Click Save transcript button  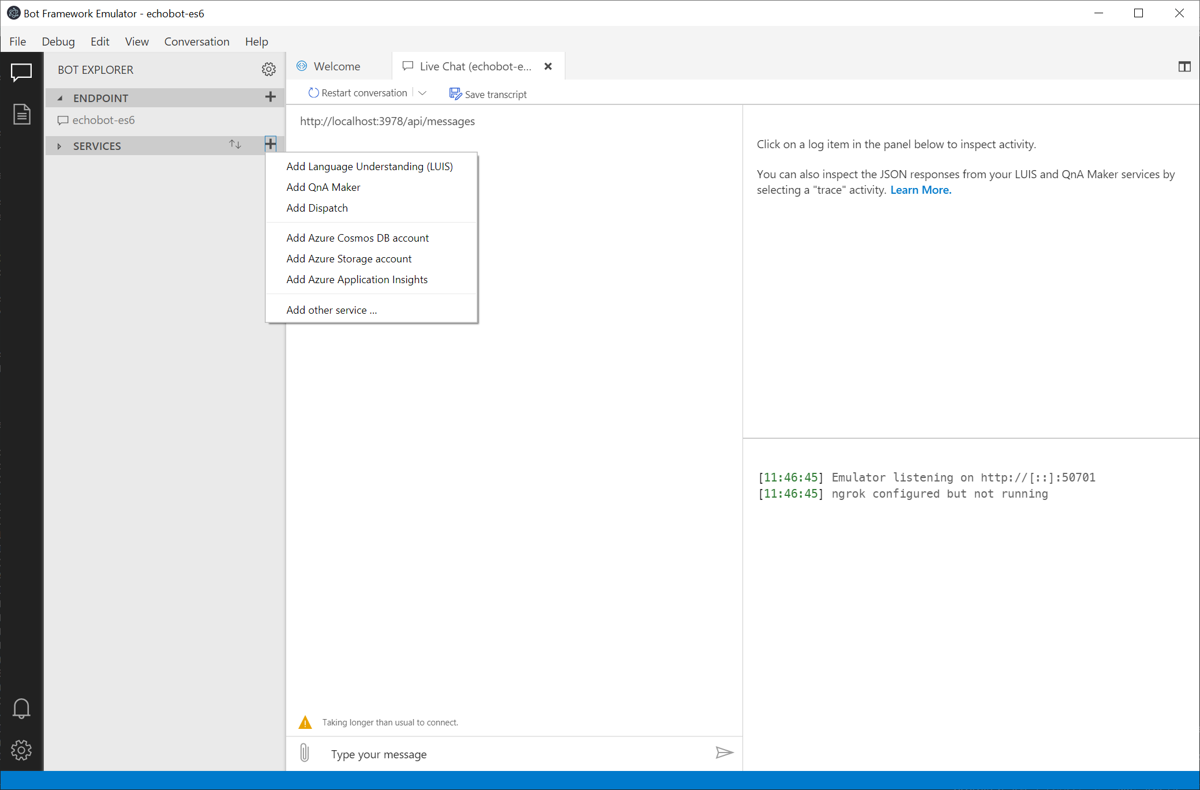[487, 94]
